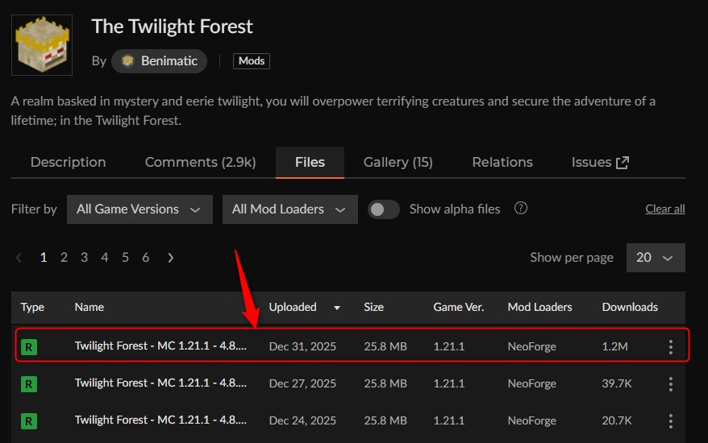The height and width of the screenshot is (443, 708).
Task: Open the Comments (2.9k) tab
Action: pyautogui.click(x=201, y=163)
